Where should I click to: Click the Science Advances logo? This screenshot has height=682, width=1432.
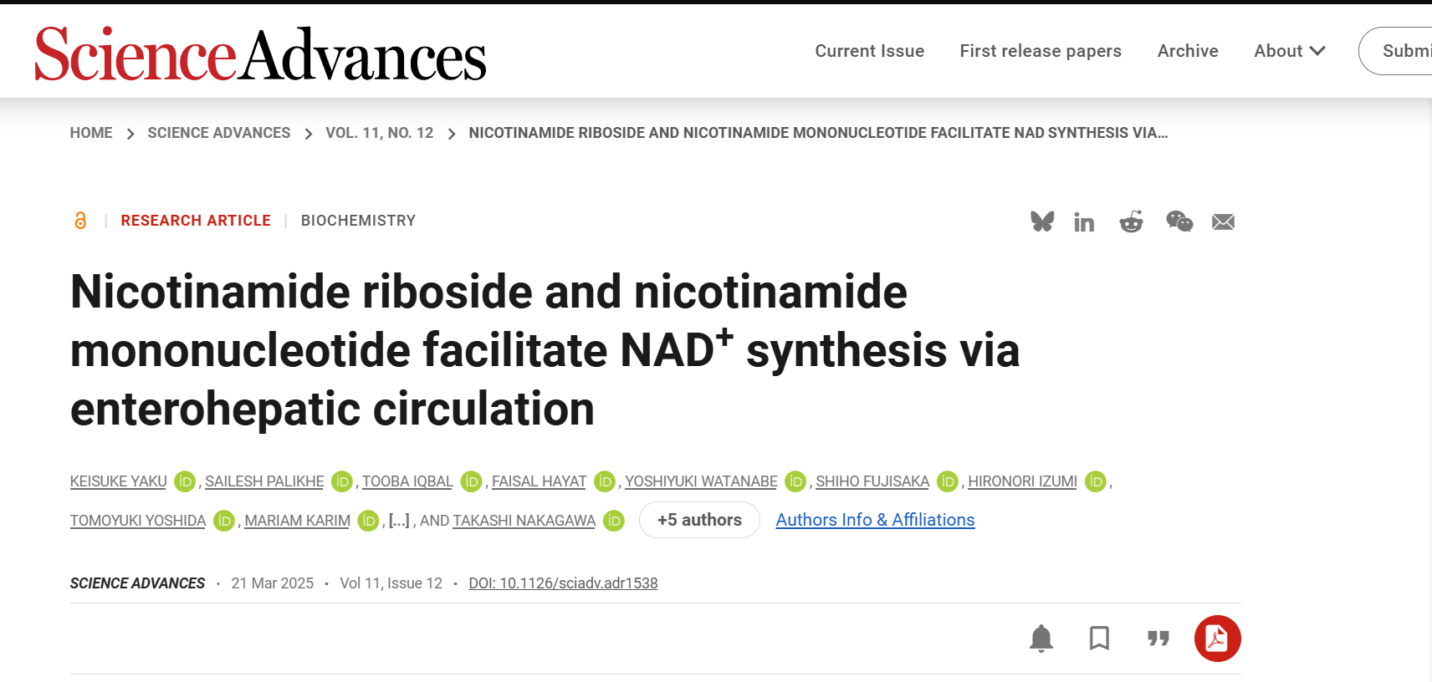tap(260, 54)
